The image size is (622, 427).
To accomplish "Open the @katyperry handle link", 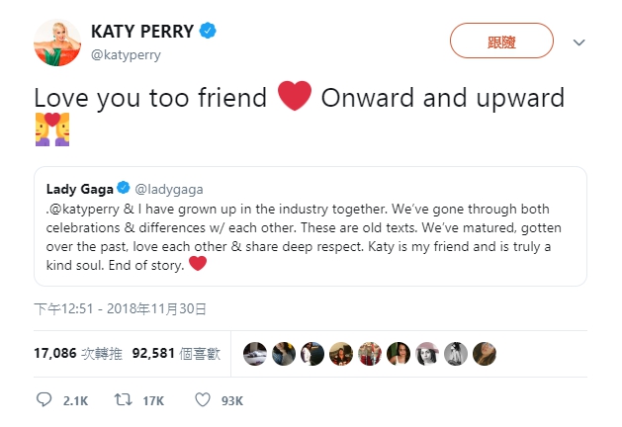I will (x=126, y=55).
